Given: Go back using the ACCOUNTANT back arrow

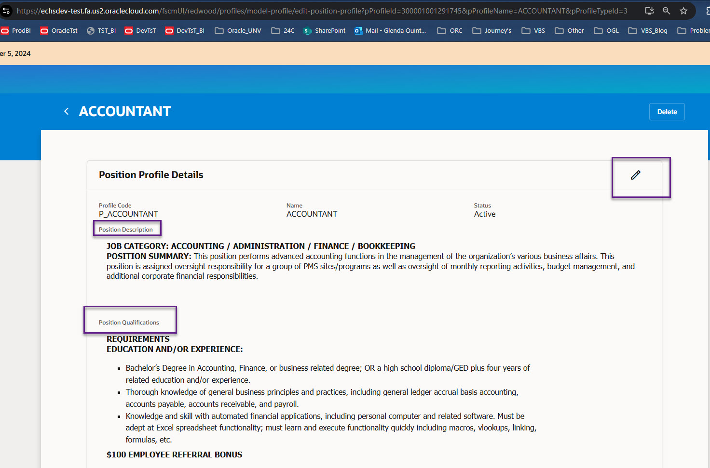Looking at the screenshot, I should coord(66,111).
